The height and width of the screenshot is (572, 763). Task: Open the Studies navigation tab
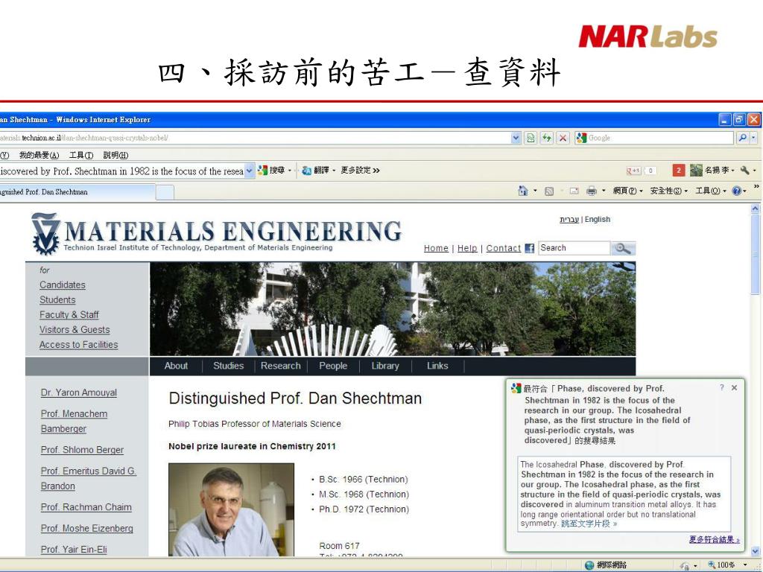click(x=228, y=366)
